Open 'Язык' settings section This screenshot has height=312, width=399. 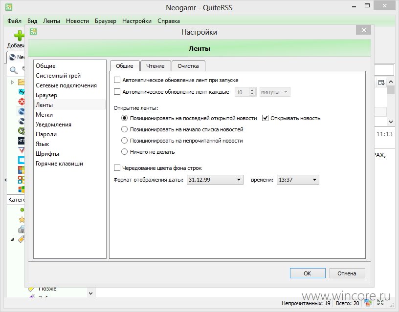[70, 144]
